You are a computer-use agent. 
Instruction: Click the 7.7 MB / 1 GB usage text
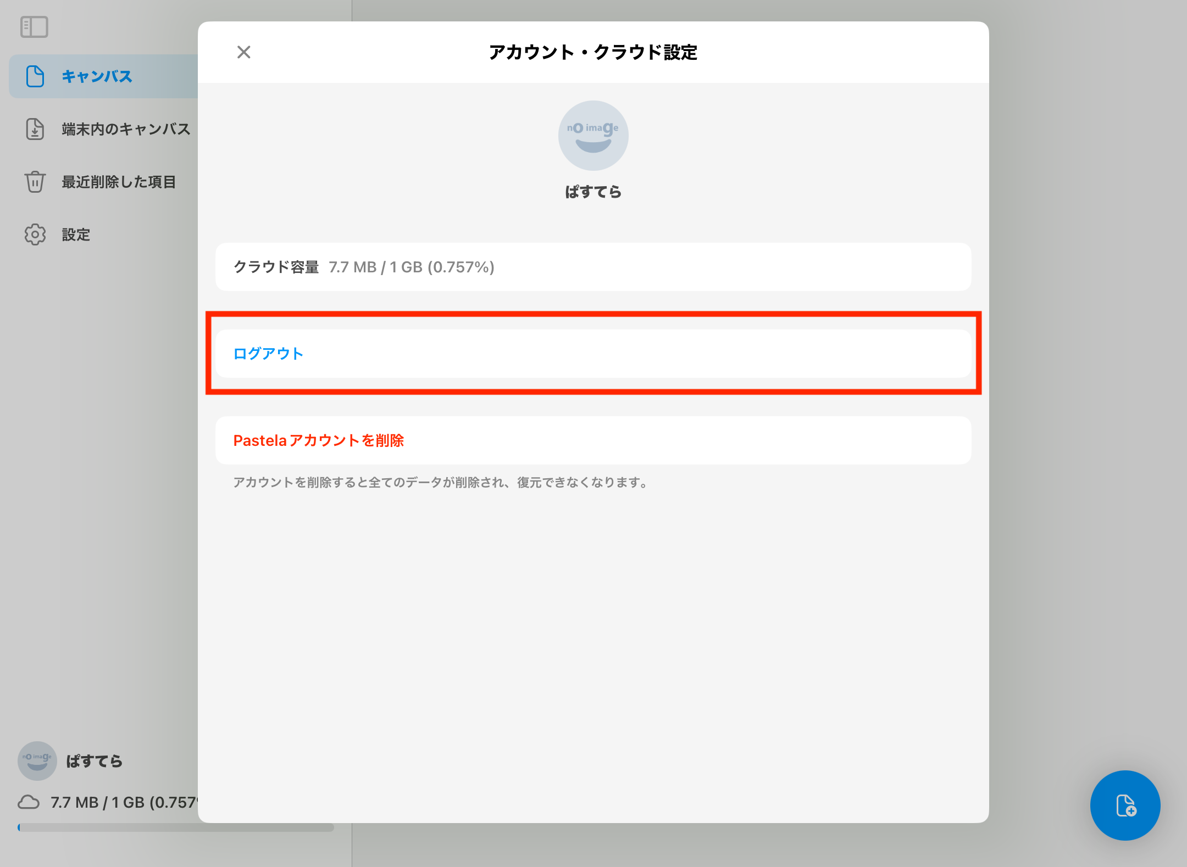(x=124, y=803)
